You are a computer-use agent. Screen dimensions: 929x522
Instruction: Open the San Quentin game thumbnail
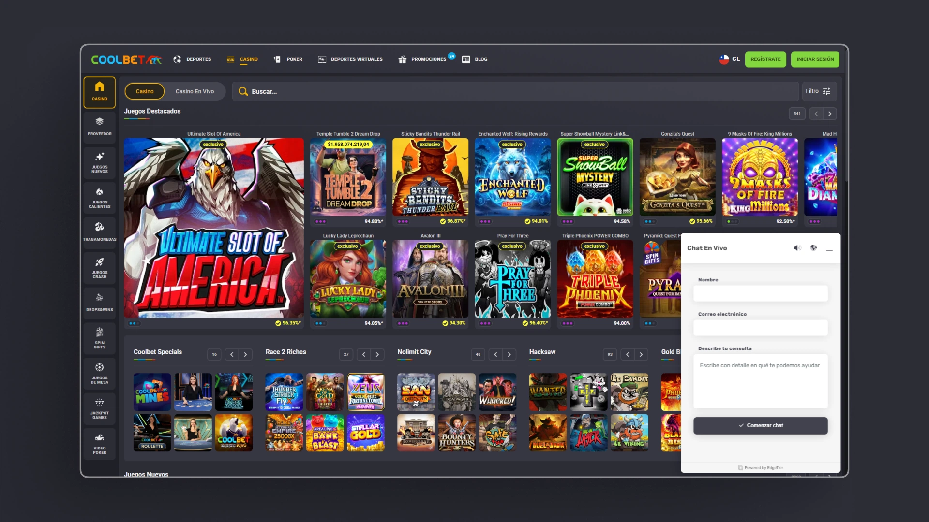click(x=416, y=392)
